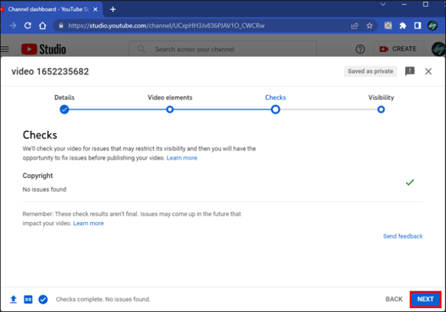Open the screenshot extension icon
Viewport: 446px width, 312px height.
click(x=388, y=26)
